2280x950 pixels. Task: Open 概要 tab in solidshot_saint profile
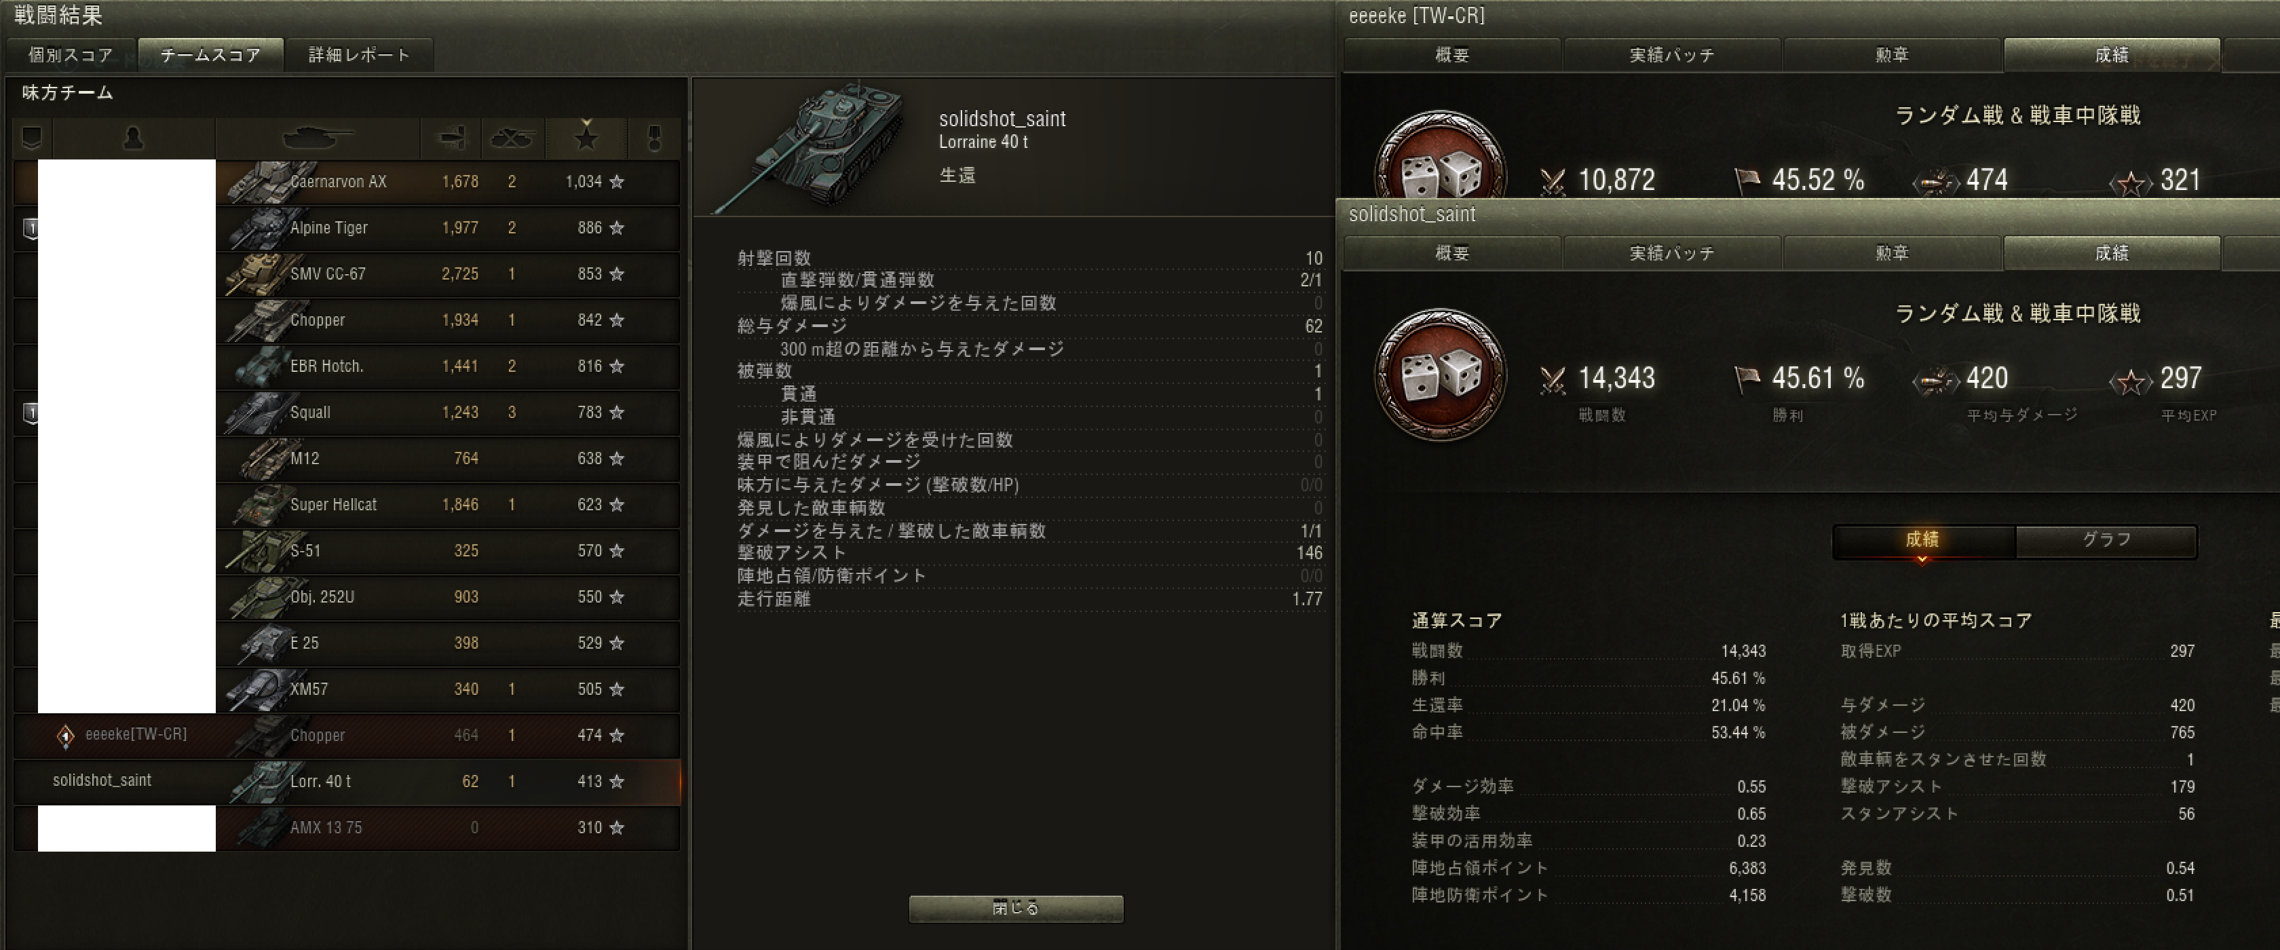coord(1452,253)
